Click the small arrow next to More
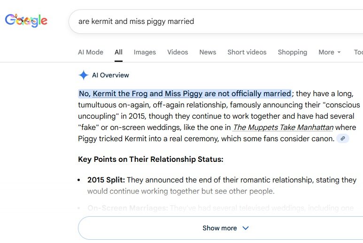 (x=339, y=53)
